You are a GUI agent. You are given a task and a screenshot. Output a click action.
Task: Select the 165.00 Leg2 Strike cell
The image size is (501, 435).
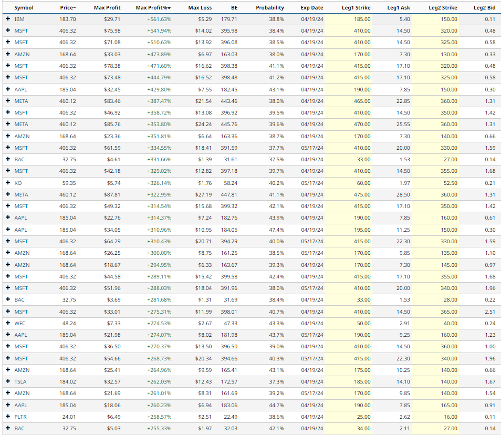(x=449, y=405)
